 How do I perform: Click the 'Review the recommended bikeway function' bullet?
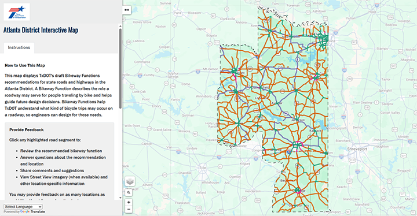click(61, 151)
